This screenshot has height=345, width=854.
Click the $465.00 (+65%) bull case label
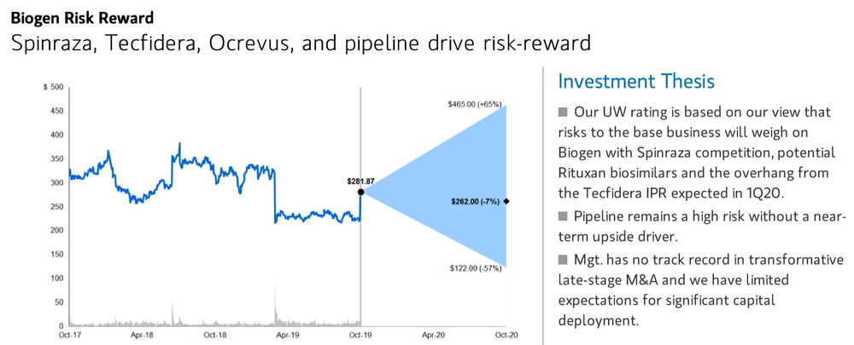point(474,103)
